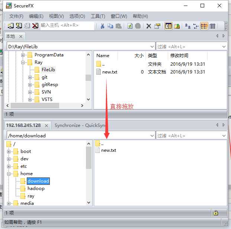
Task: Click the grayed Reconnect toolbar icon
Action: (x=27, y=26)
